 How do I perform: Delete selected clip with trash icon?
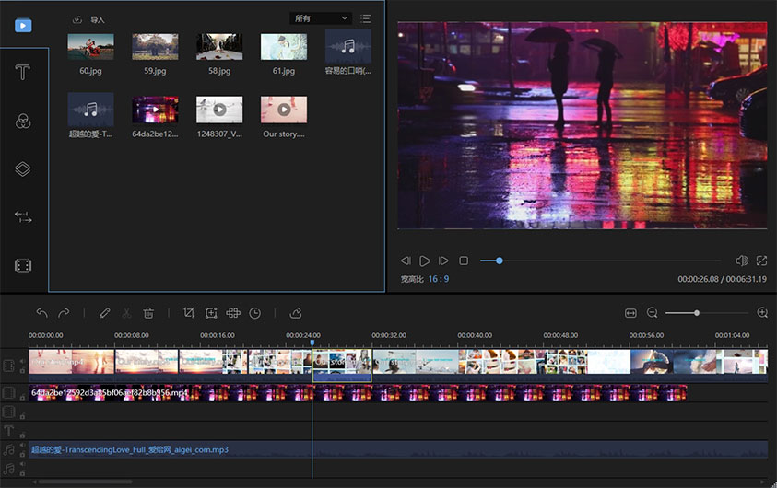point(148,313)
